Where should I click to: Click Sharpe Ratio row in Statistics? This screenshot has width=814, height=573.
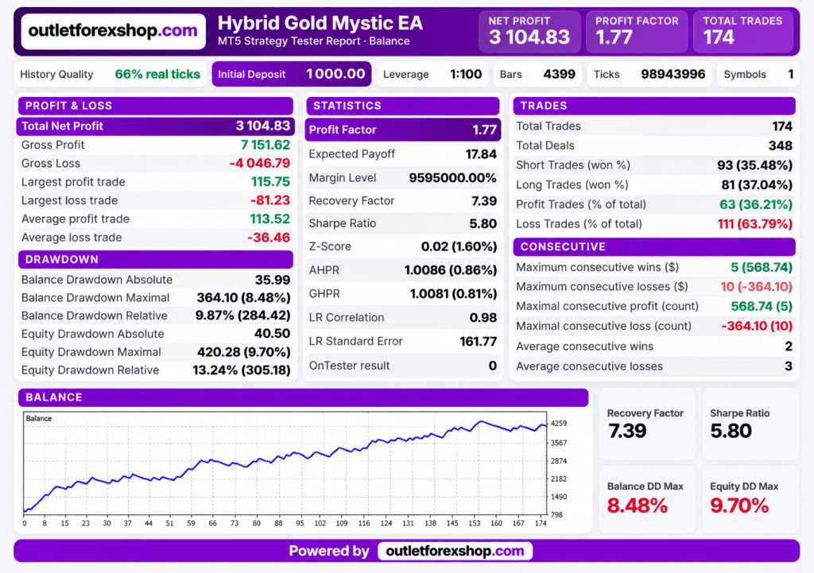pyautogui.click(x=403, y=223)
